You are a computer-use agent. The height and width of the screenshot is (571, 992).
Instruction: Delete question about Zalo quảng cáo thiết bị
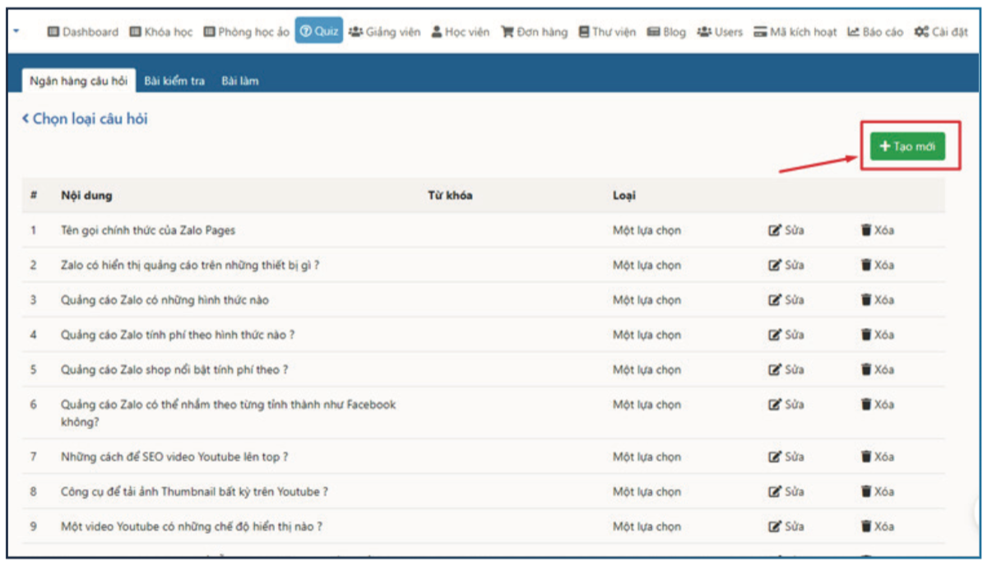pos(877,265)
